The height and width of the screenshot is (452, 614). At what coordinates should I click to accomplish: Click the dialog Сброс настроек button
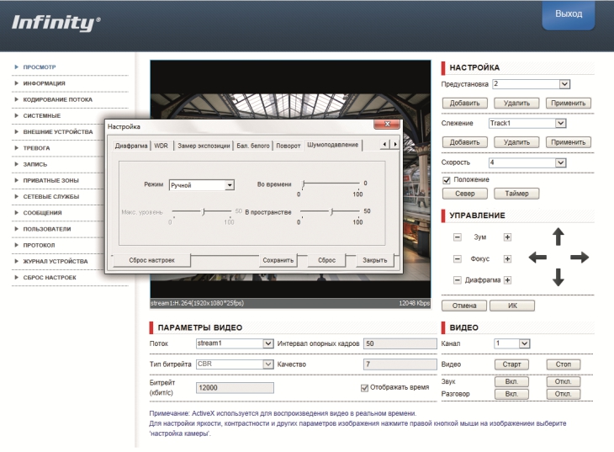point(151,260)
